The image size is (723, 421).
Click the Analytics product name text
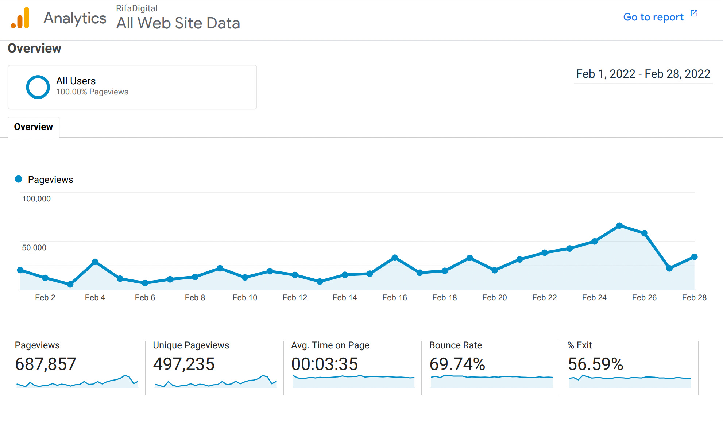coord(75,18)
